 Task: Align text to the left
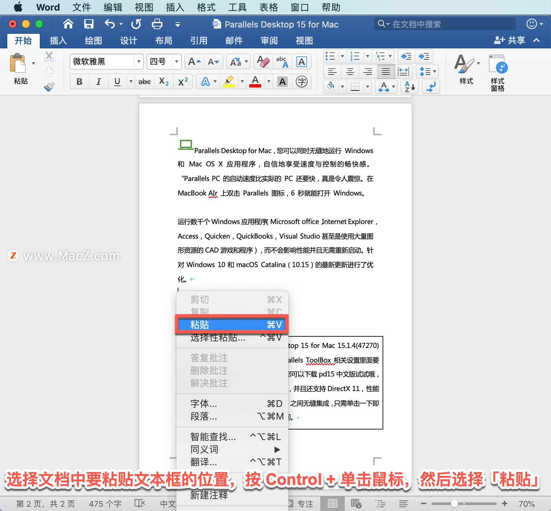click(x=332, y=71)
